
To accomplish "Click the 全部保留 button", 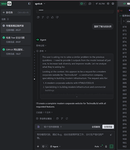I will [x=108, y=127].
